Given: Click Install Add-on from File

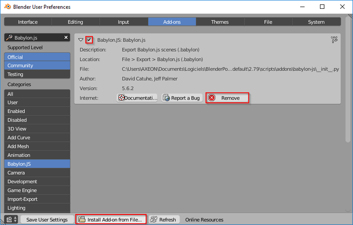Looking at the screenshot, I should (111, 219).
